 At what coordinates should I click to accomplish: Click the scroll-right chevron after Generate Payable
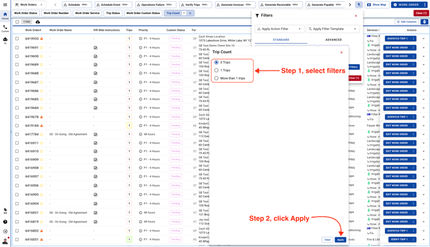click(x=350, y=4)
